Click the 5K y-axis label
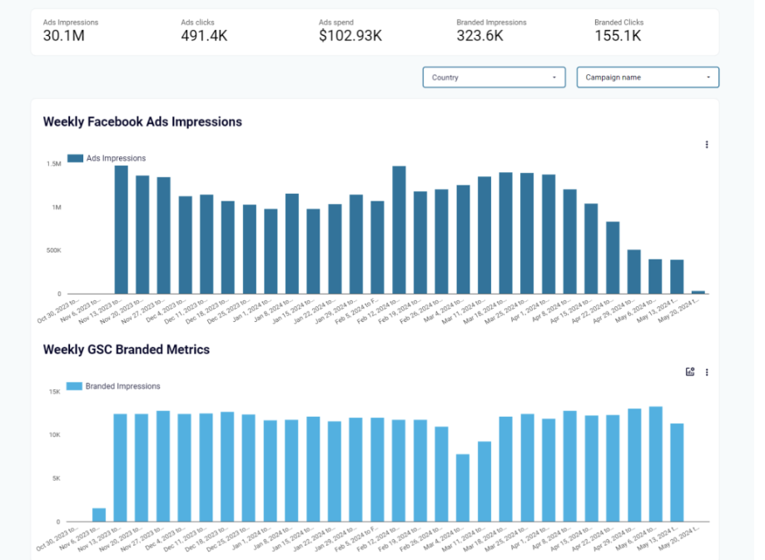 click(57, 478)
